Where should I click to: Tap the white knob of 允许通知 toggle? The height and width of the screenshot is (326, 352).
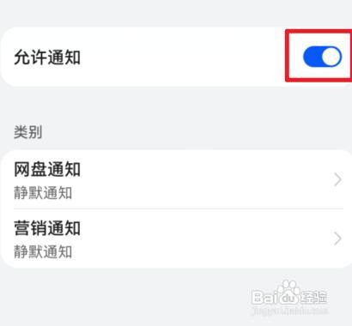pyautogui.click(x=331, y=57)
